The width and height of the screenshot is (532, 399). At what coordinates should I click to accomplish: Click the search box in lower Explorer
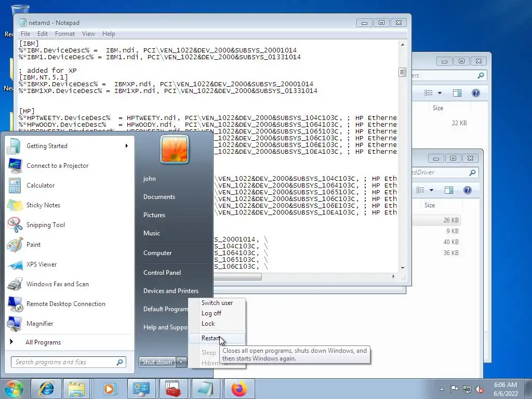445,172
